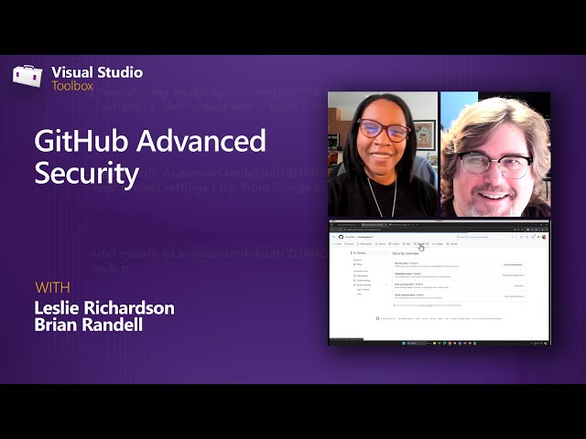The width and height of the screenshot is (586, 439).
Task: Click the Dependabot icon in the sidebar
Action: click(354, 276)
